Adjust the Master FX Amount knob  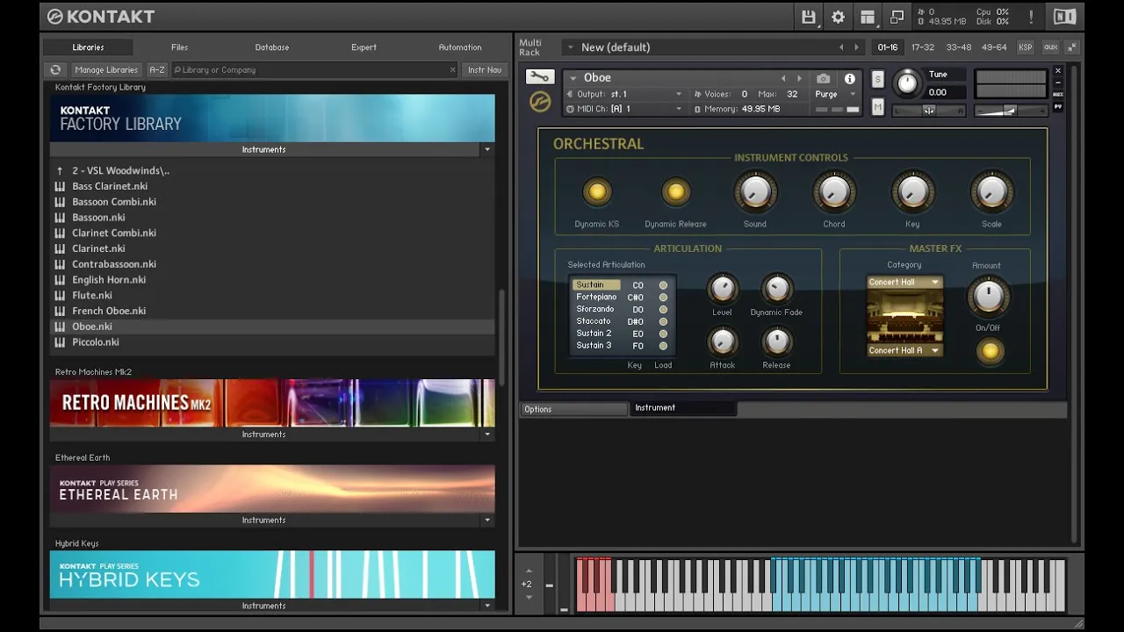pyautogui.click(x=988, y=298)
